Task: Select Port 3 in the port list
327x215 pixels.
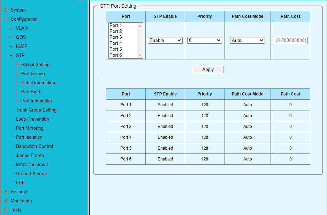Action: coord(116,37)
